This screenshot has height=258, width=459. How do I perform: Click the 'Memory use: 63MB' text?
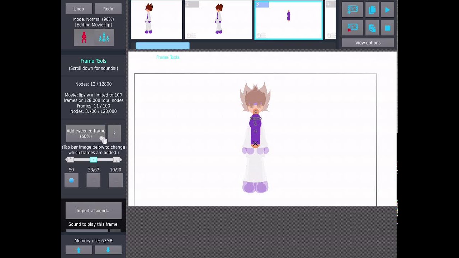94,241
